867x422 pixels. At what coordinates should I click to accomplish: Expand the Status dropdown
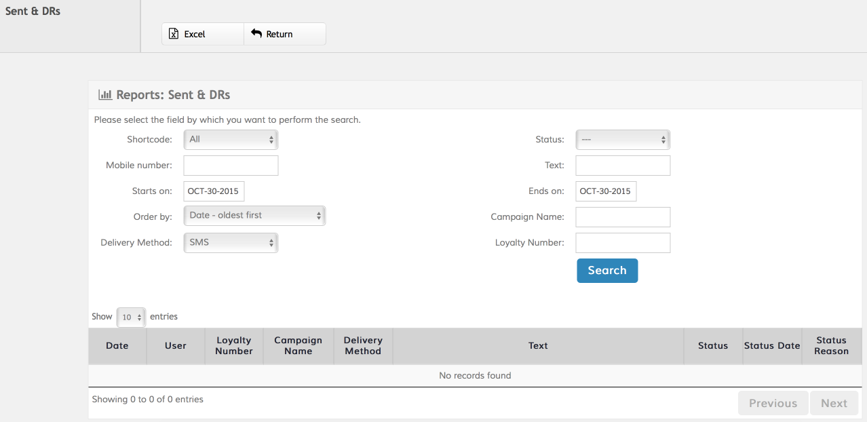(x=623, y=140)
